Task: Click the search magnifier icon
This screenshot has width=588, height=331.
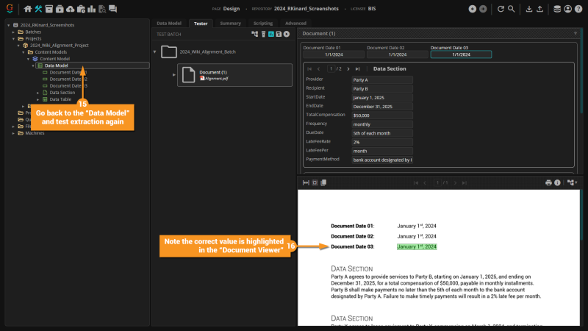Action: (x=511, y=9)
